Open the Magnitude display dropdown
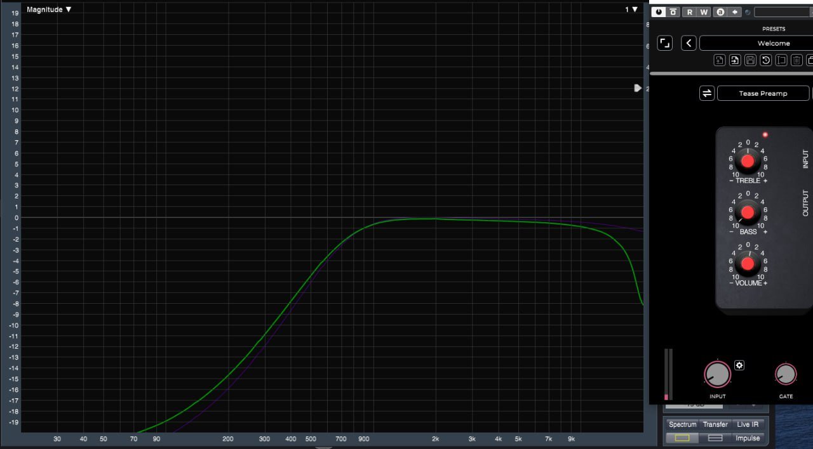 [x=49, y=10]
